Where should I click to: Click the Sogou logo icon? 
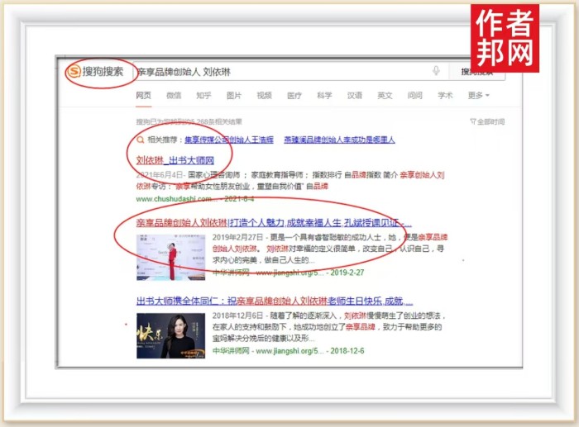(74, 72)
